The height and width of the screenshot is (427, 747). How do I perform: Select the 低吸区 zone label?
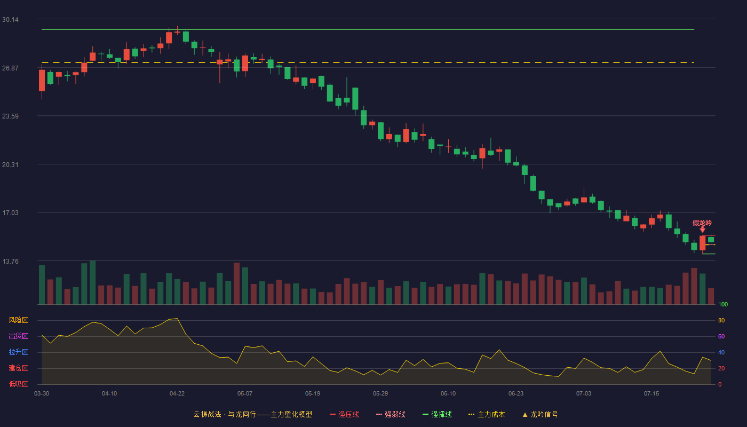pos(18,384)
